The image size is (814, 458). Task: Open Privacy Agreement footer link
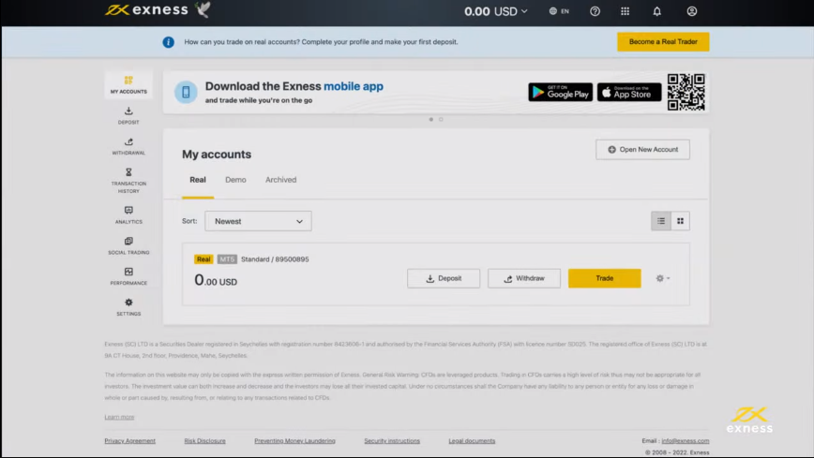point(129,441)
